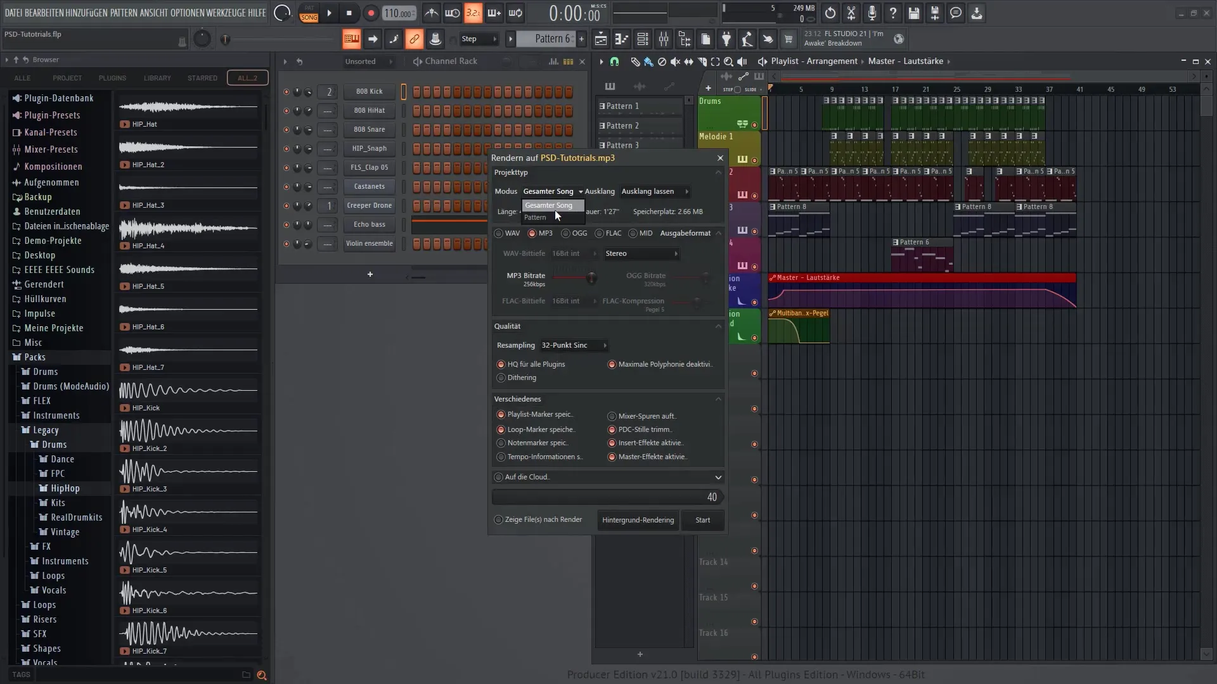The width and height of the screenshot is (1217, 684).
Task: Select the playlist slice tool
Action: pos(702,61)
